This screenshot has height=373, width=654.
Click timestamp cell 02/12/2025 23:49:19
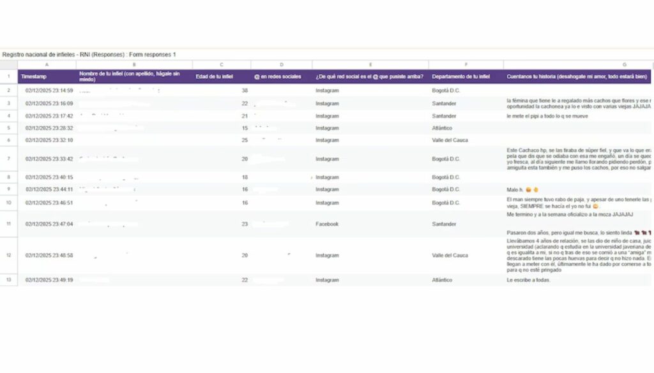tap(49, 280)
